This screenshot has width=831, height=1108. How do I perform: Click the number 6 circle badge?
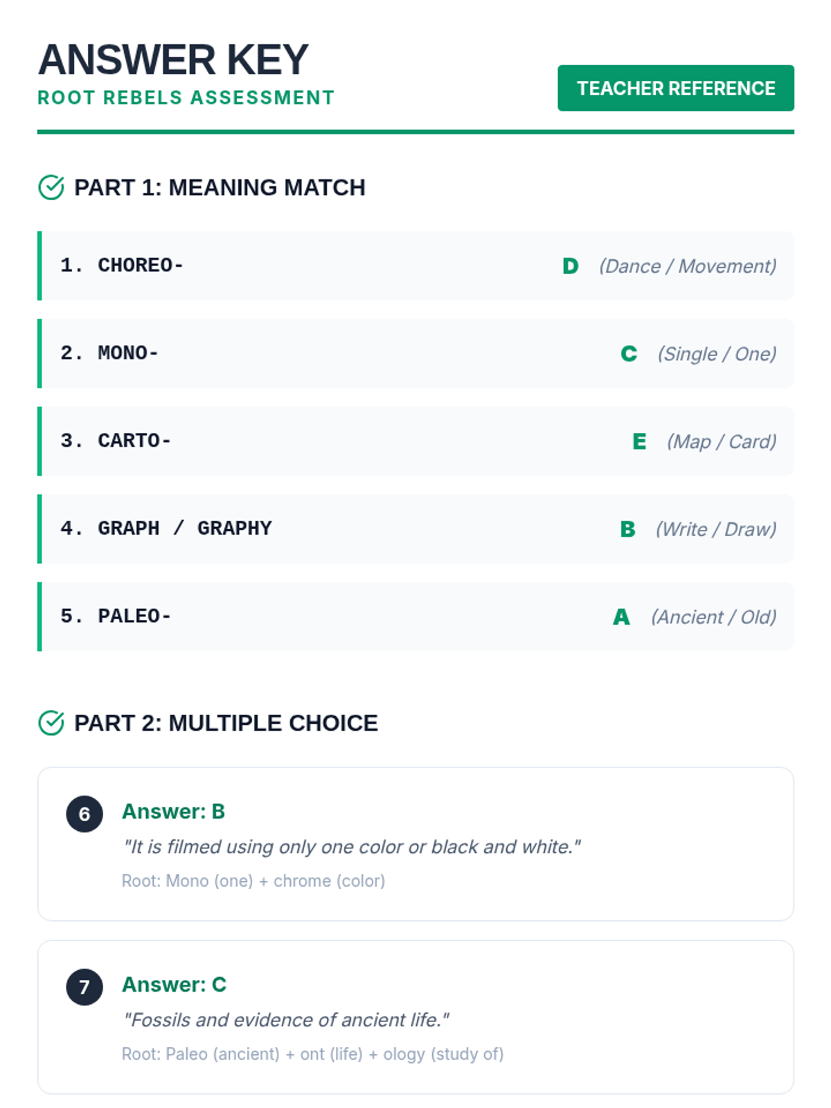(84, 814)
